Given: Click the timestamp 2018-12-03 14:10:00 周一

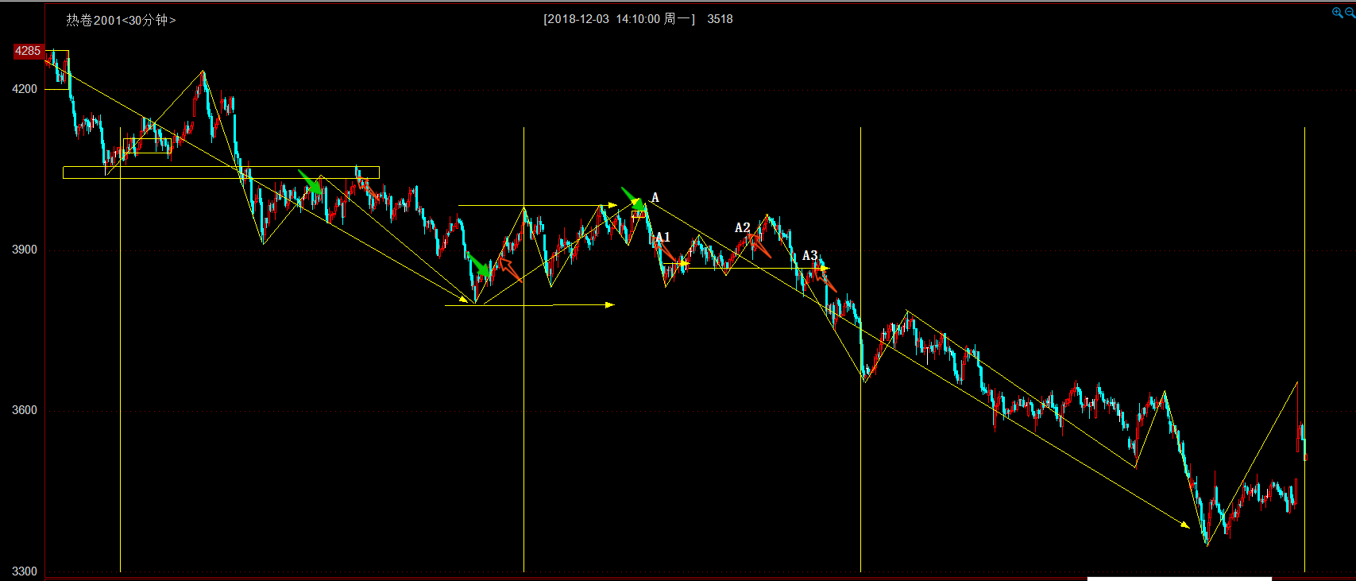Looking at the screenshot, I should (x=619, y=19).
